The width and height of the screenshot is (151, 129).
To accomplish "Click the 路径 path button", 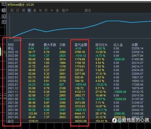I will click(88, 10).
